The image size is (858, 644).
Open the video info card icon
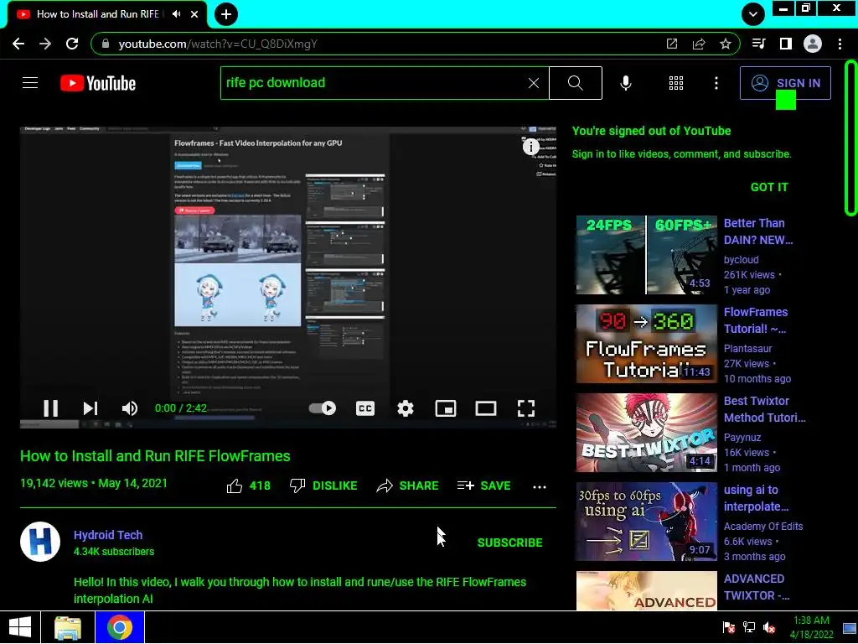[530, 146]
